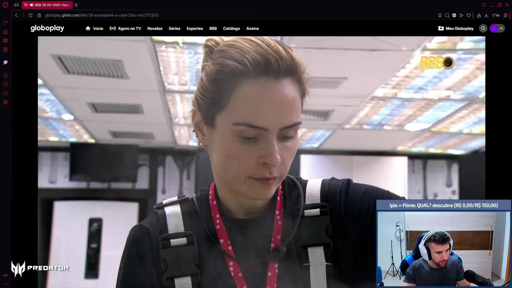The image size is (512, 288).
Task: Click the BBB 26 AO VIVO tab
Action: pos(47,5)
